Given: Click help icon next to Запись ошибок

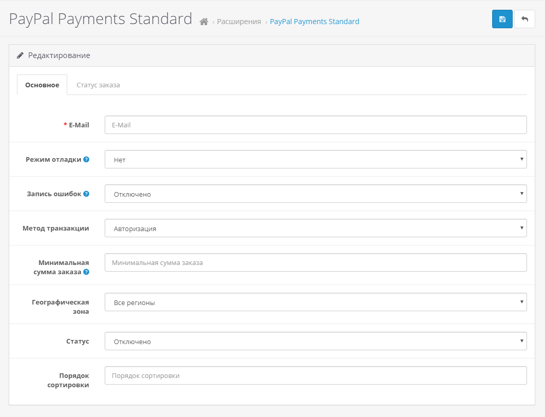Looking at the screenshot, I should [x=87, y=194].
